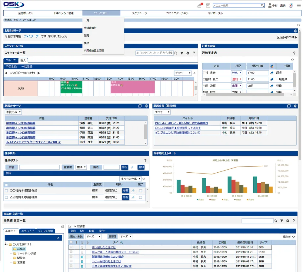Image resolution: width=303 pixels, height=272 pixels.
Task: Open インフルエンザ予防接種補助について link
Action: coord(177,133)
